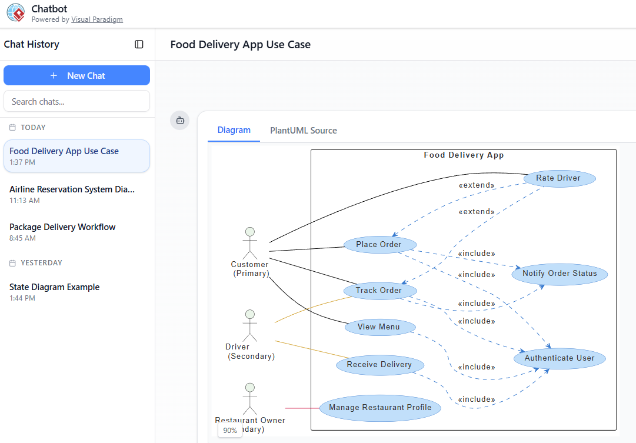Select the Authenticate User use case oval
Viewport: 636px width, 443px height.
559,358
